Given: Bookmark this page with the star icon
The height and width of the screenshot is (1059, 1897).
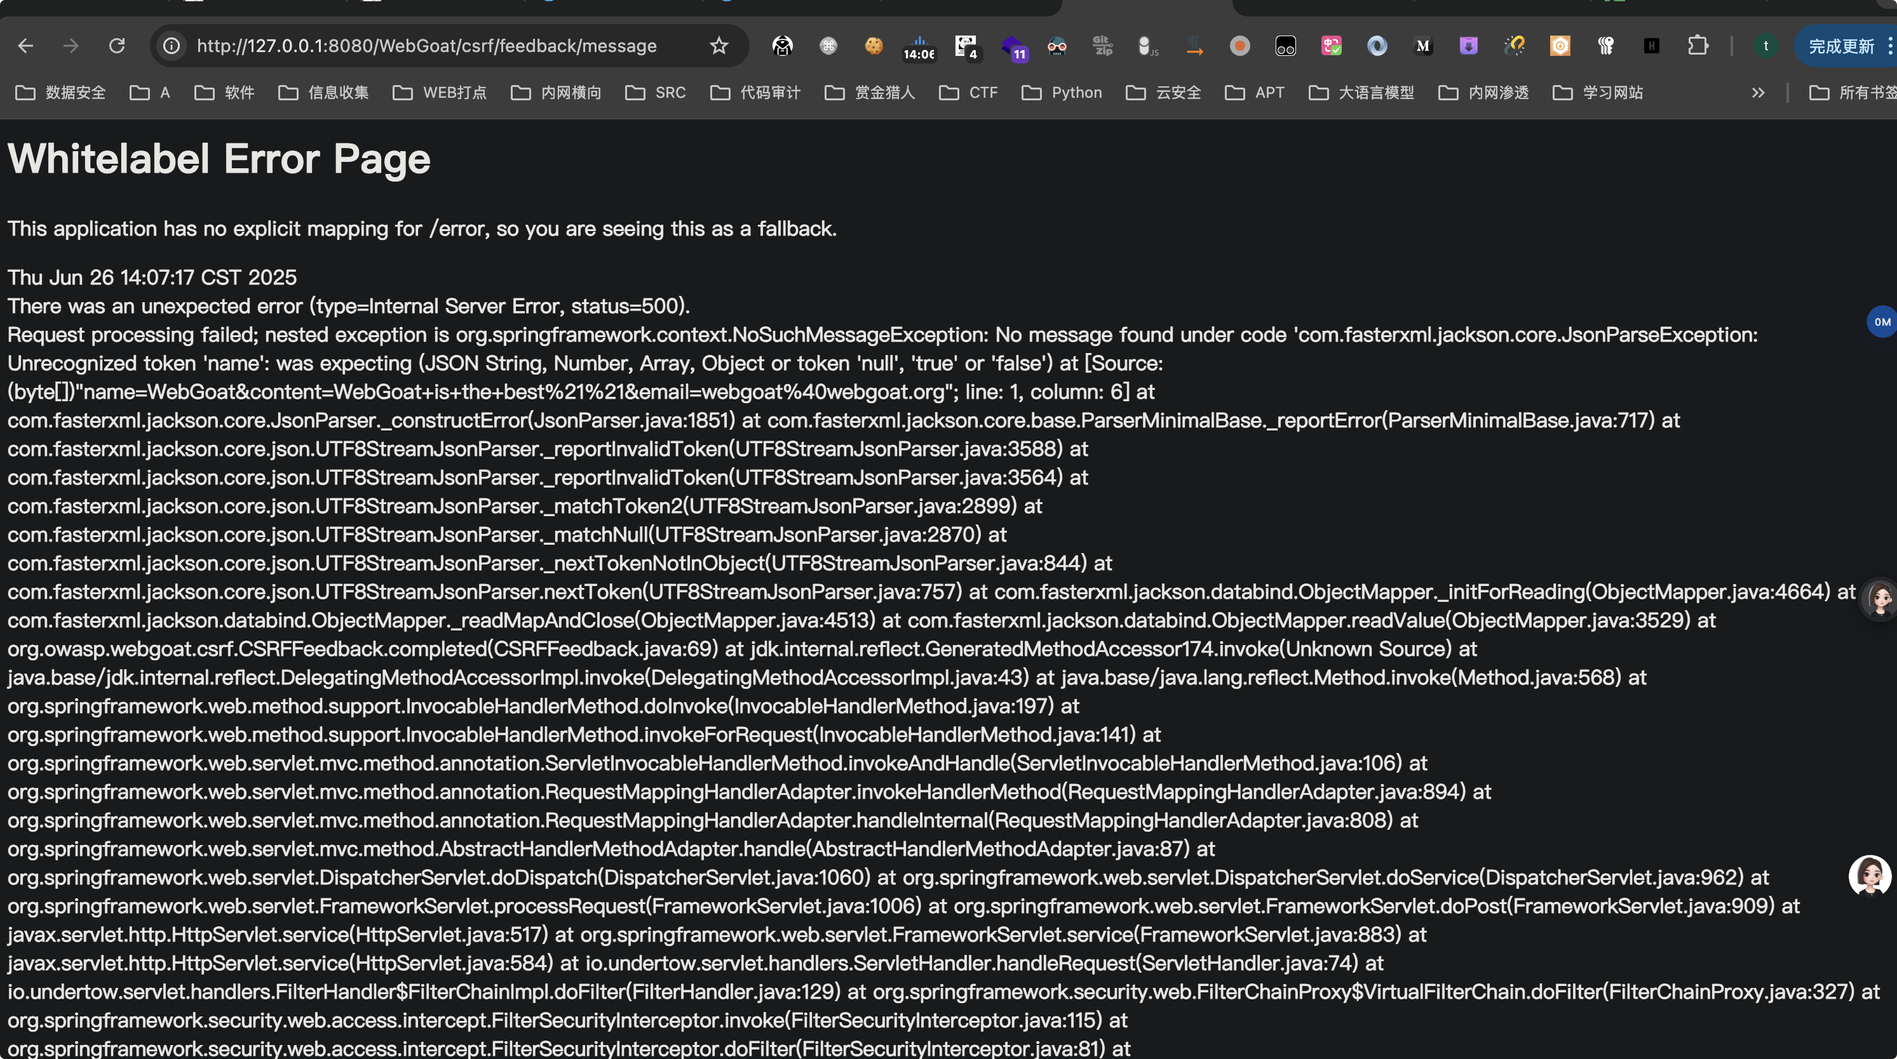Looking at the screenshot, I should [x=719, y=46].
